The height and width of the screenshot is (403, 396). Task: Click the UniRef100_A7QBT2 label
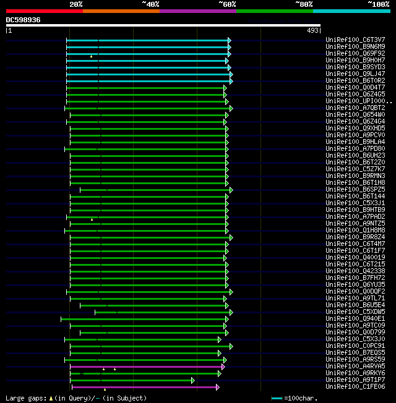pos(355,108)
